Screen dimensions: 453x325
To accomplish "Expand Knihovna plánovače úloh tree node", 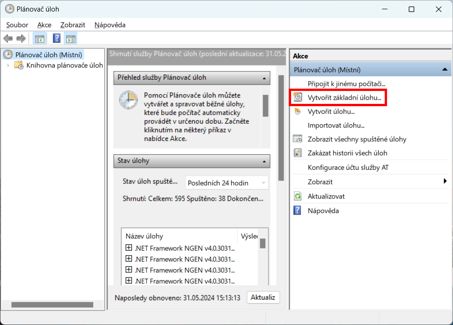I will click(x=8, y=66).
